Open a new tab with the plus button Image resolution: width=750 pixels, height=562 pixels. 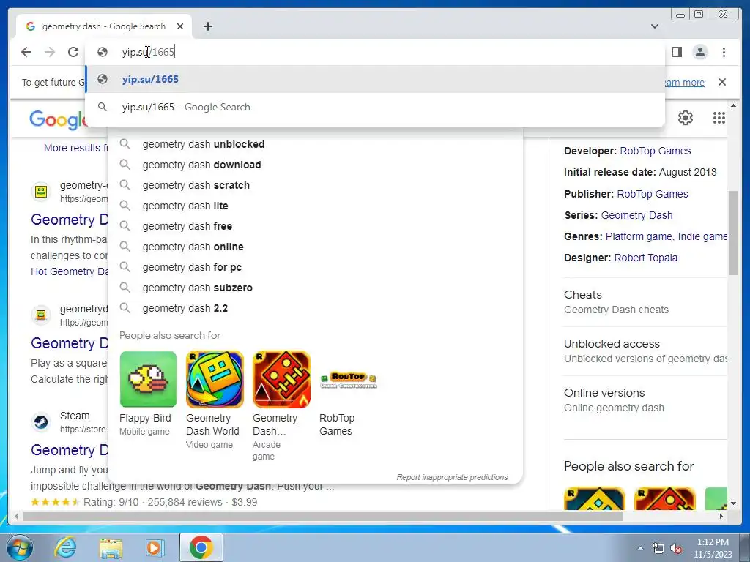[x=207, y=26]
